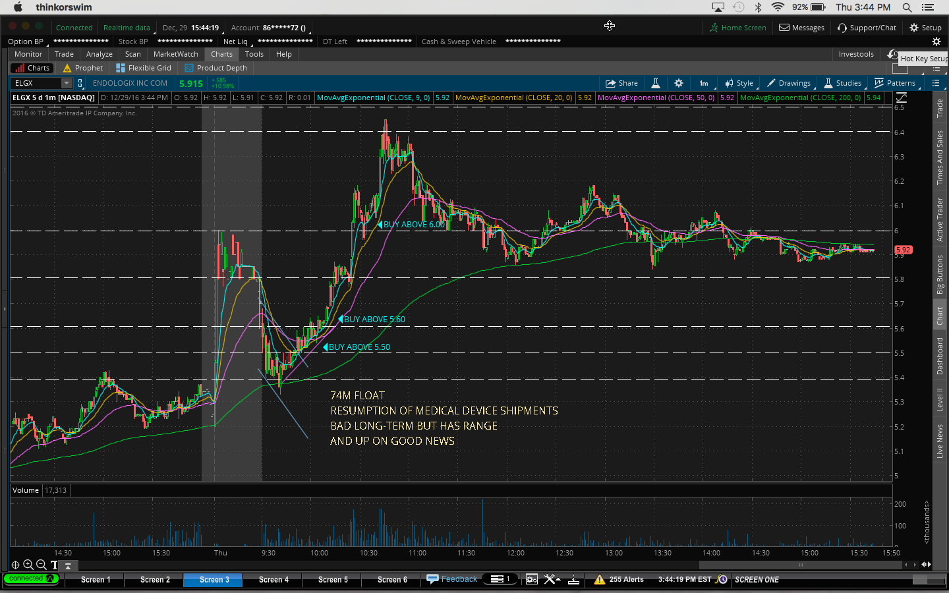
Task: Select the ELGX symbol input field
Action: click(x=36, y=83)
